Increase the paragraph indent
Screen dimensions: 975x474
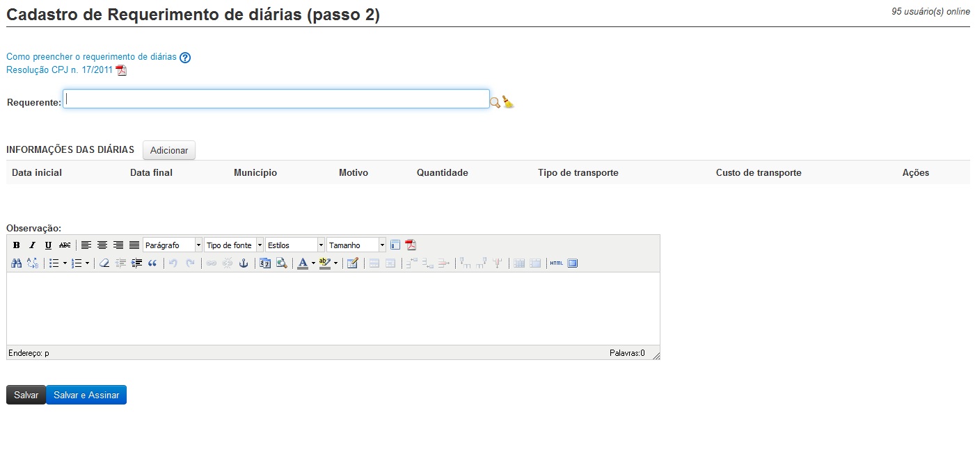(136, 263)
